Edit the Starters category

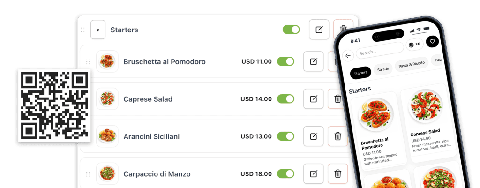[319, 30]
